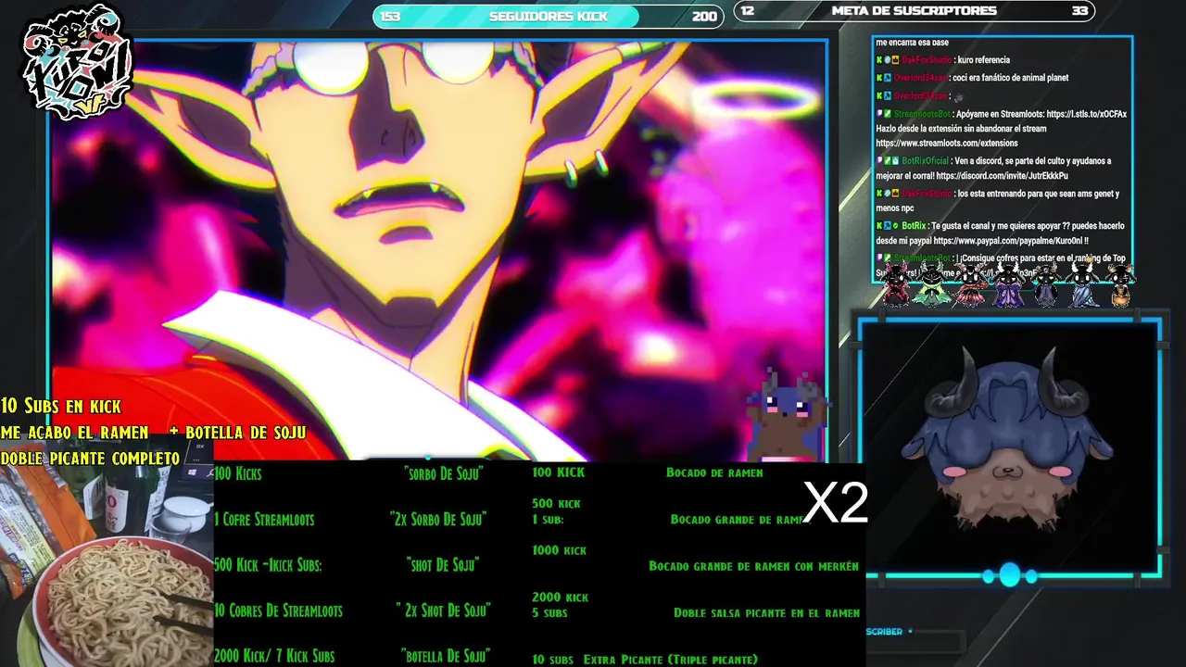Viewport: 1186px width, 667px height.
Task: Click the Kick badge beside BotRix 'Te gusta'
Action: coord(879,226)
